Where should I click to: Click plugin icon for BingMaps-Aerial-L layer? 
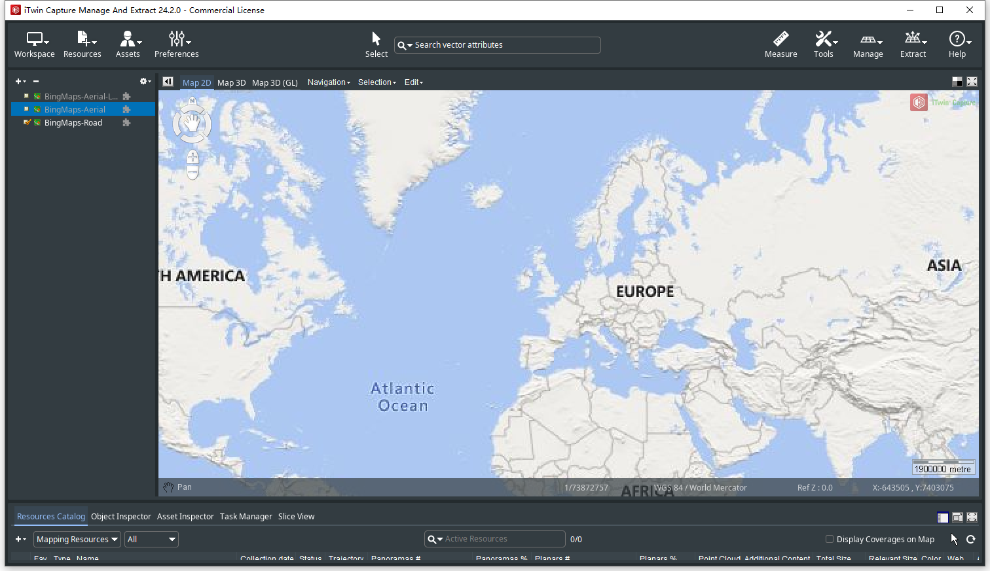[x=127, y=96]
